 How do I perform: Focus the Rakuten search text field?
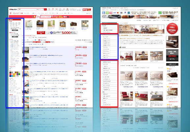point(27,10)
